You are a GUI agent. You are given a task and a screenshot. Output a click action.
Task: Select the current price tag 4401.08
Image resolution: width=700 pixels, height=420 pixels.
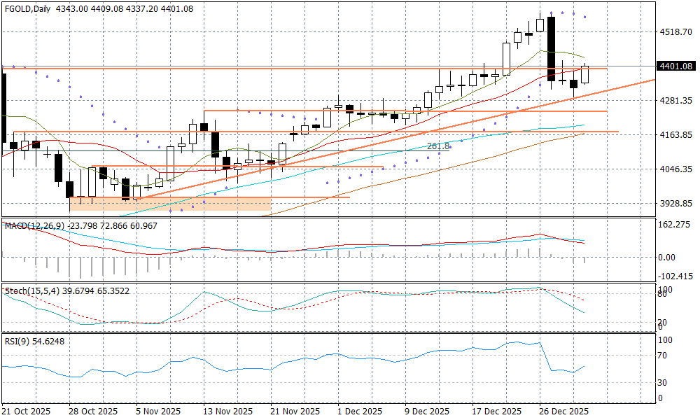pos(675,66)
